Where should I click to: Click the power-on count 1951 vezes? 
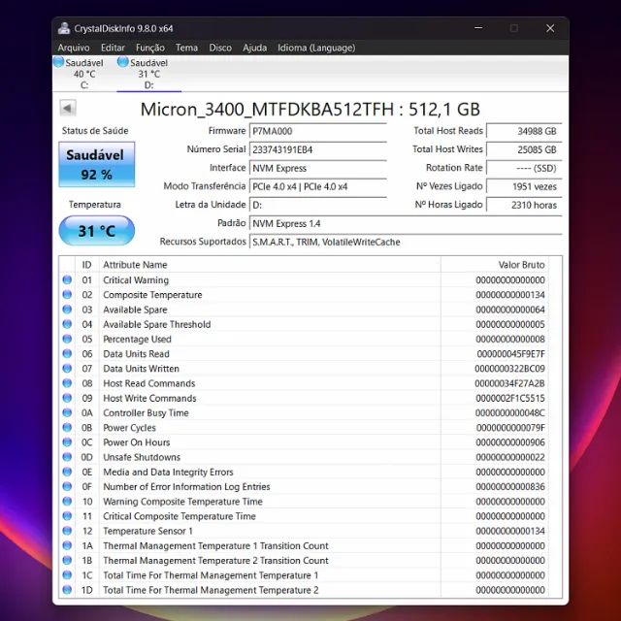click(524, 186)
